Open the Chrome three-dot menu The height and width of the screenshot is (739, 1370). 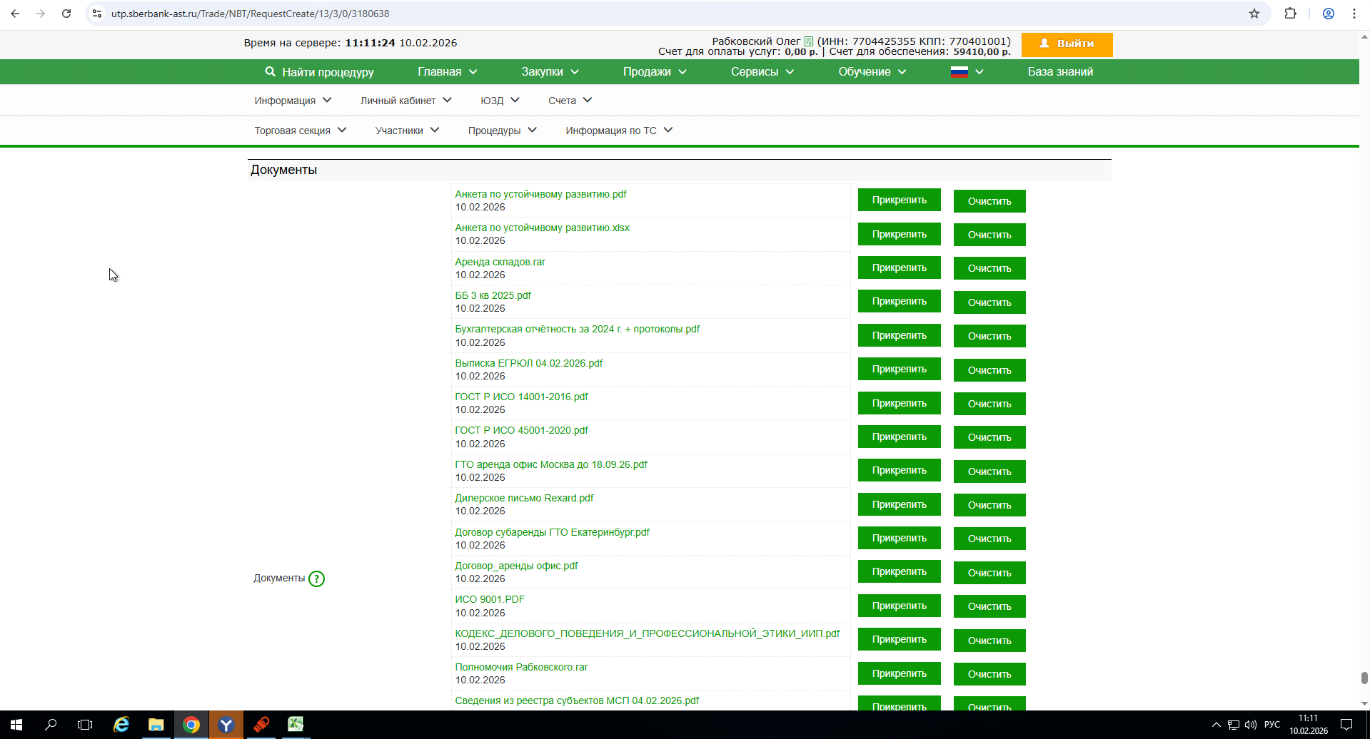(1354, 14)
